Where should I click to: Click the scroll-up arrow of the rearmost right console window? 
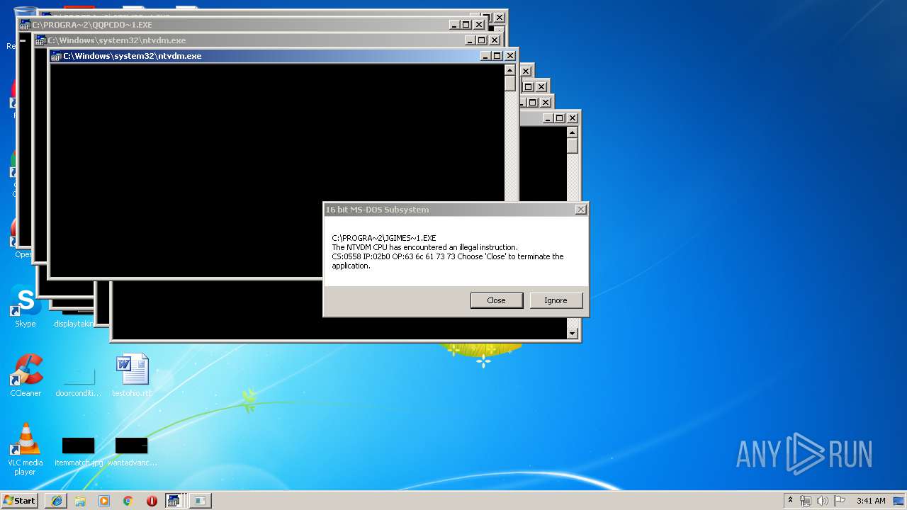[573, 132]
